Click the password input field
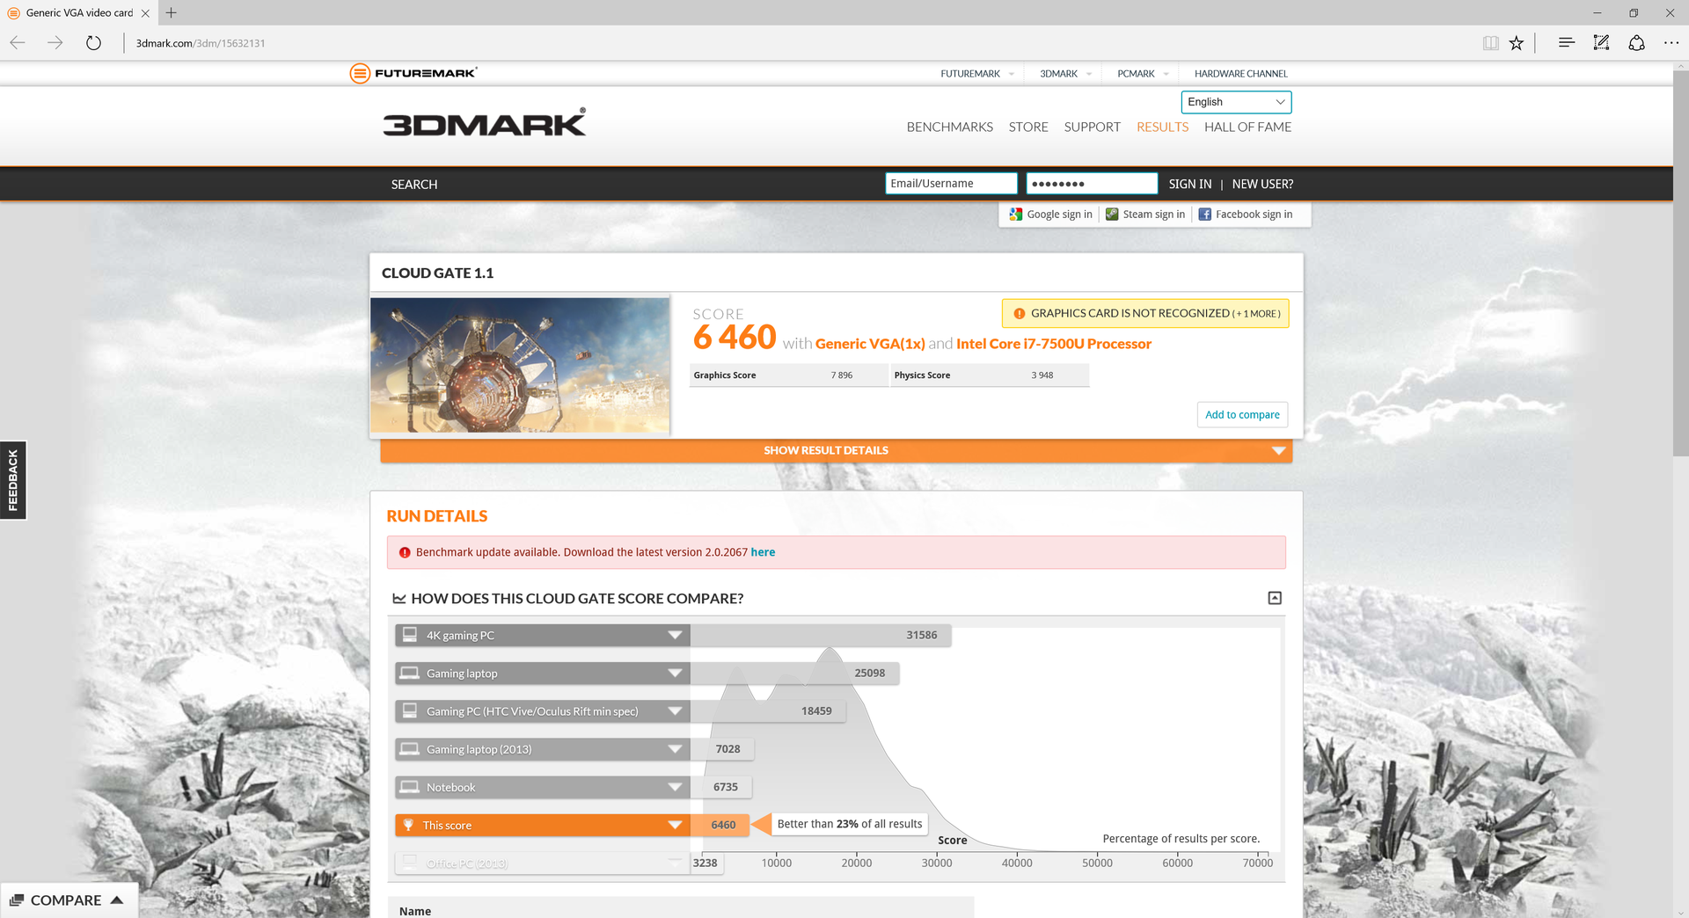This screenshot has width=1689, height=918. click(1092, 183)
